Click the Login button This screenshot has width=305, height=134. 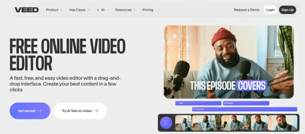270,10
